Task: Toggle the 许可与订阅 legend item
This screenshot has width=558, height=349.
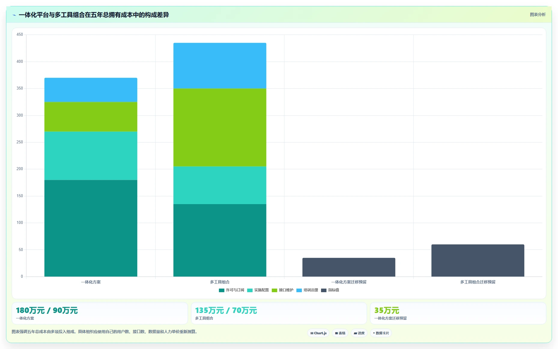Action: click(232, 290)
